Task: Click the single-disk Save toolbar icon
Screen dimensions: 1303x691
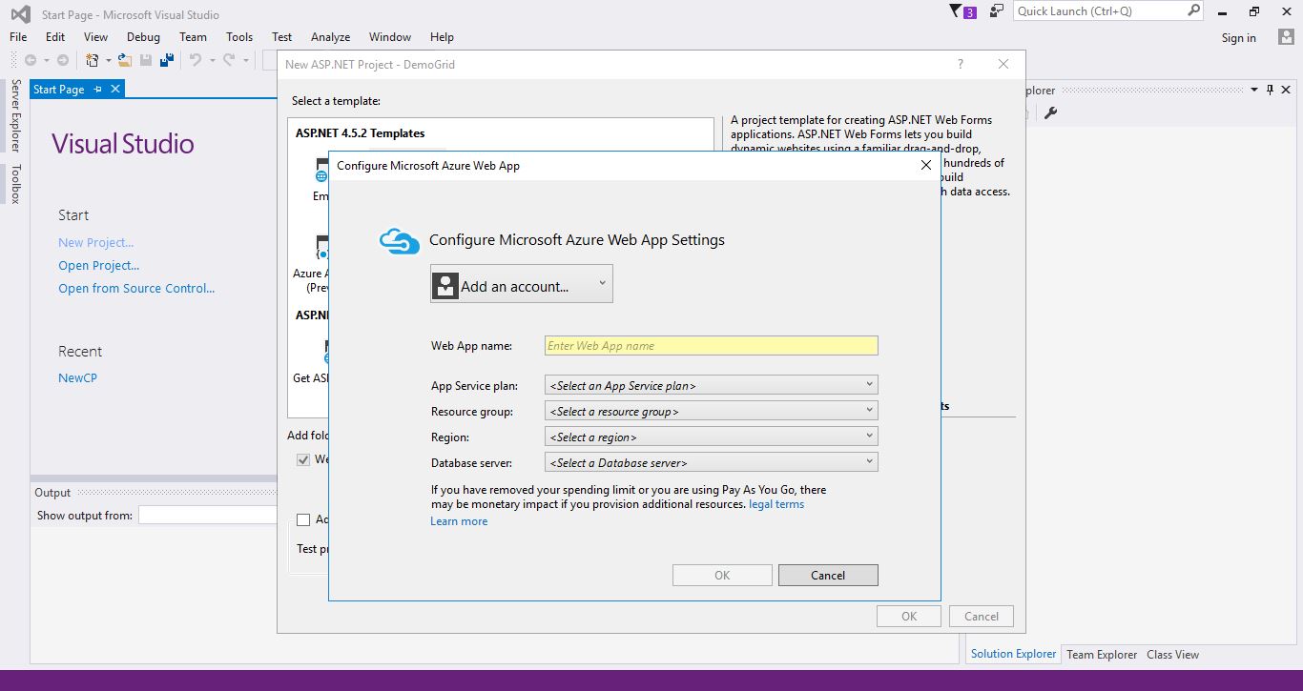Action: [146, 60]
